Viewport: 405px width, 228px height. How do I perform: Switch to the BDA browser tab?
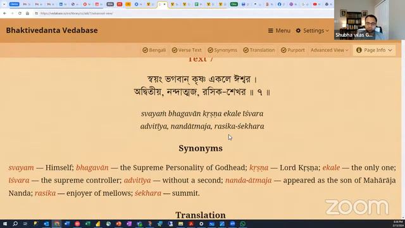click(110, 4)
